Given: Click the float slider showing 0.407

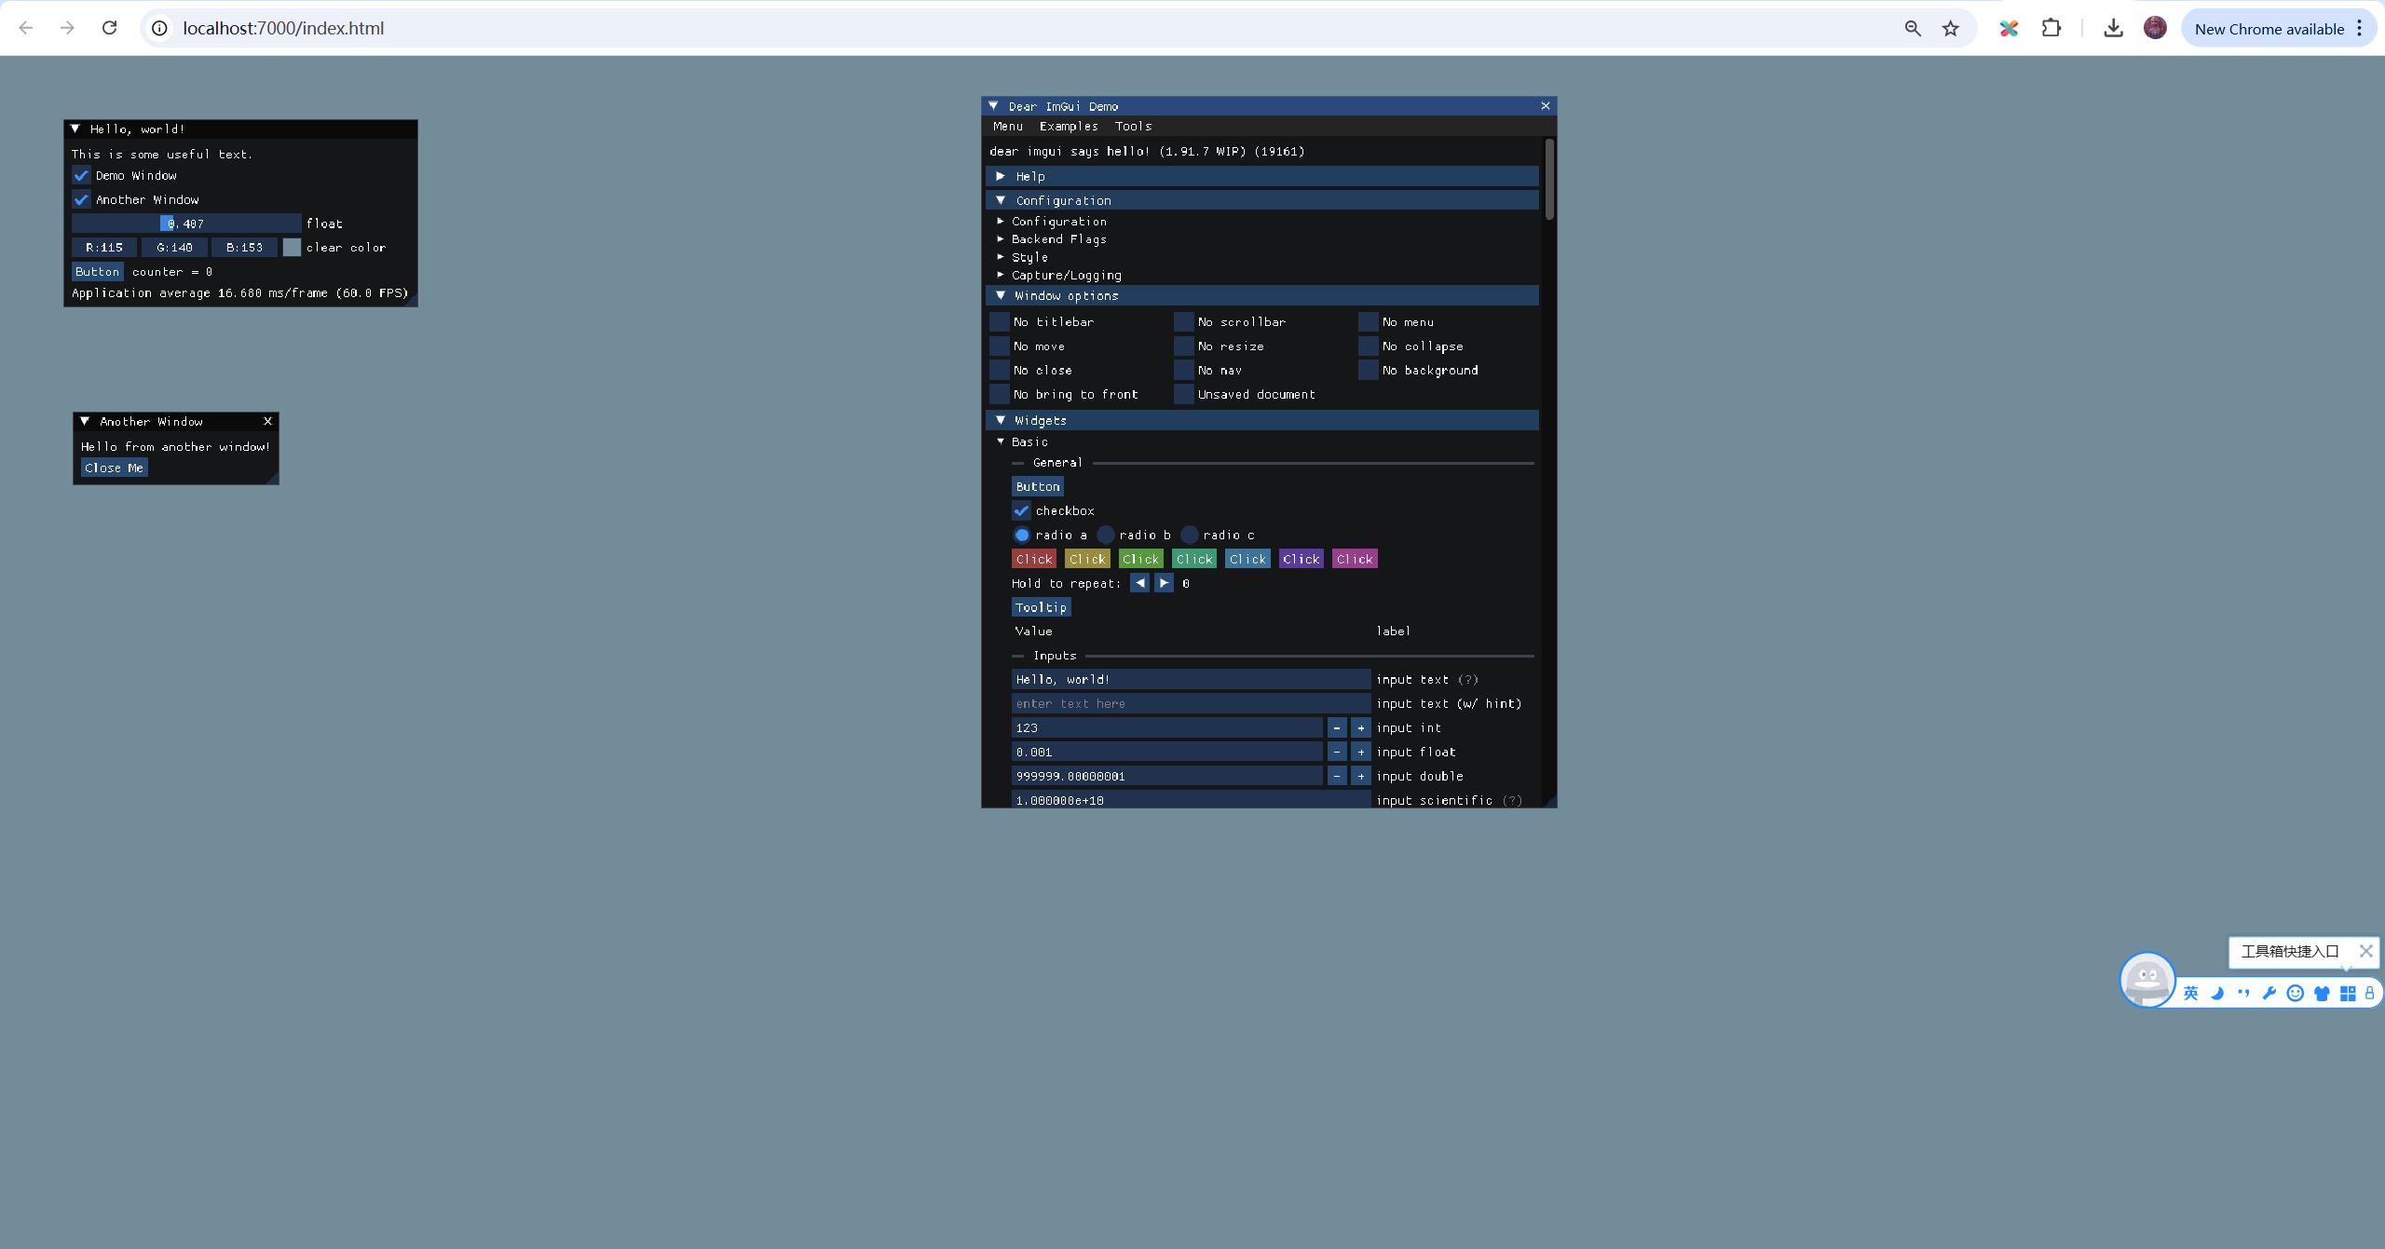Looking at the screenshot, I should pyautogui.click(x=186, y=224).
